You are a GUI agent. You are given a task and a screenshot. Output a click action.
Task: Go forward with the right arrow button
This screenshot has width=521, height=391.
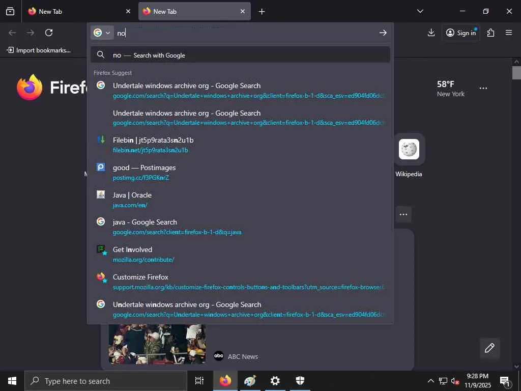(31, 33)
